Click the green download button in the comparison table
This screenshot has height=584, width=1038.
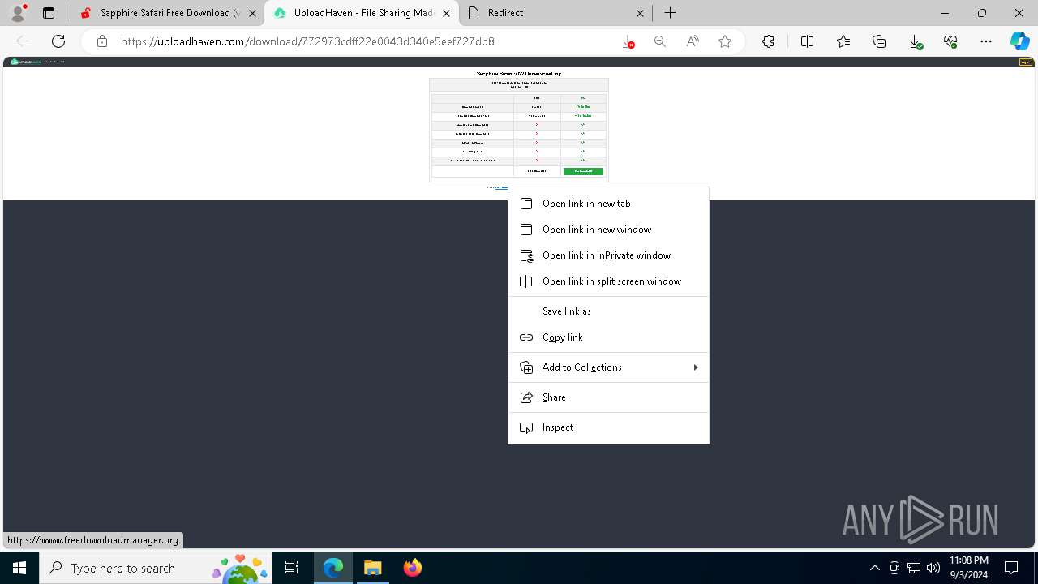(583, 171)
